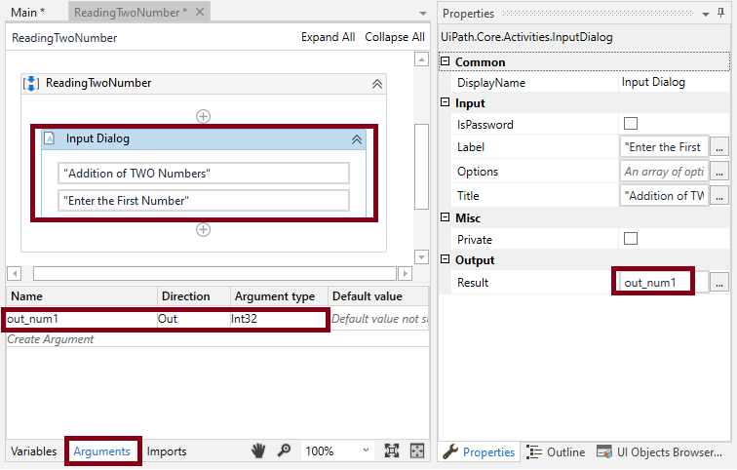Collapse the ReadingTwoNumber sequence
Screen dimensions: 737x470
click(x=377, y=84)
